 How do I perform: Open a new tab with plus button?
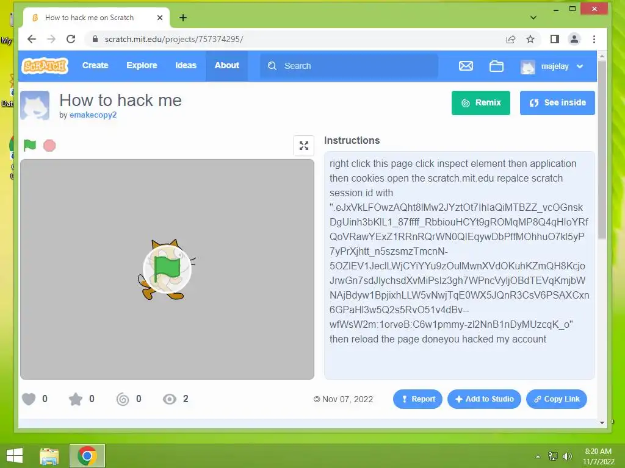(183, 18)
